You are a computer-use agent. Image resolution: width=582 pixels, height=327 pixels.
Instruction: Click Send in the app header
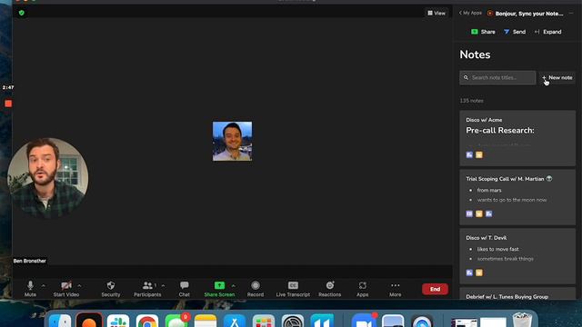point(515,32)
